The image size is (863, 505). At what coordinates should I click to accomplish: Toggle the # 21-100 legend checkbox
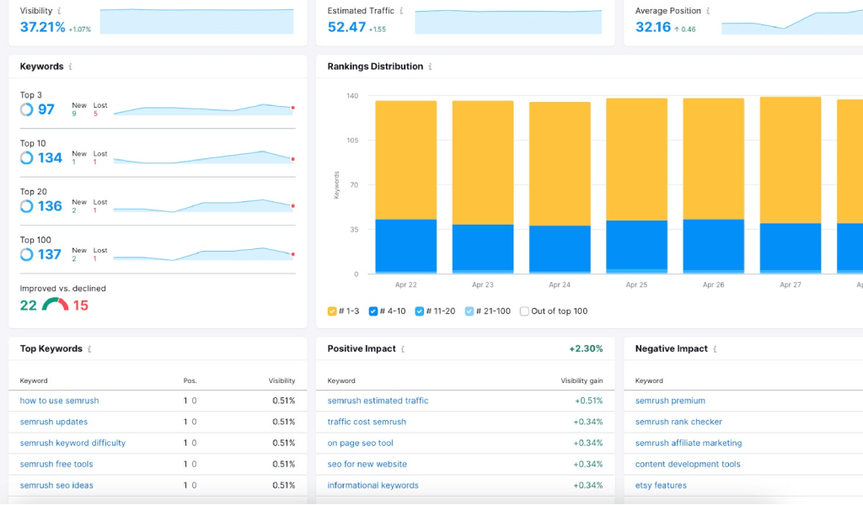469,311
